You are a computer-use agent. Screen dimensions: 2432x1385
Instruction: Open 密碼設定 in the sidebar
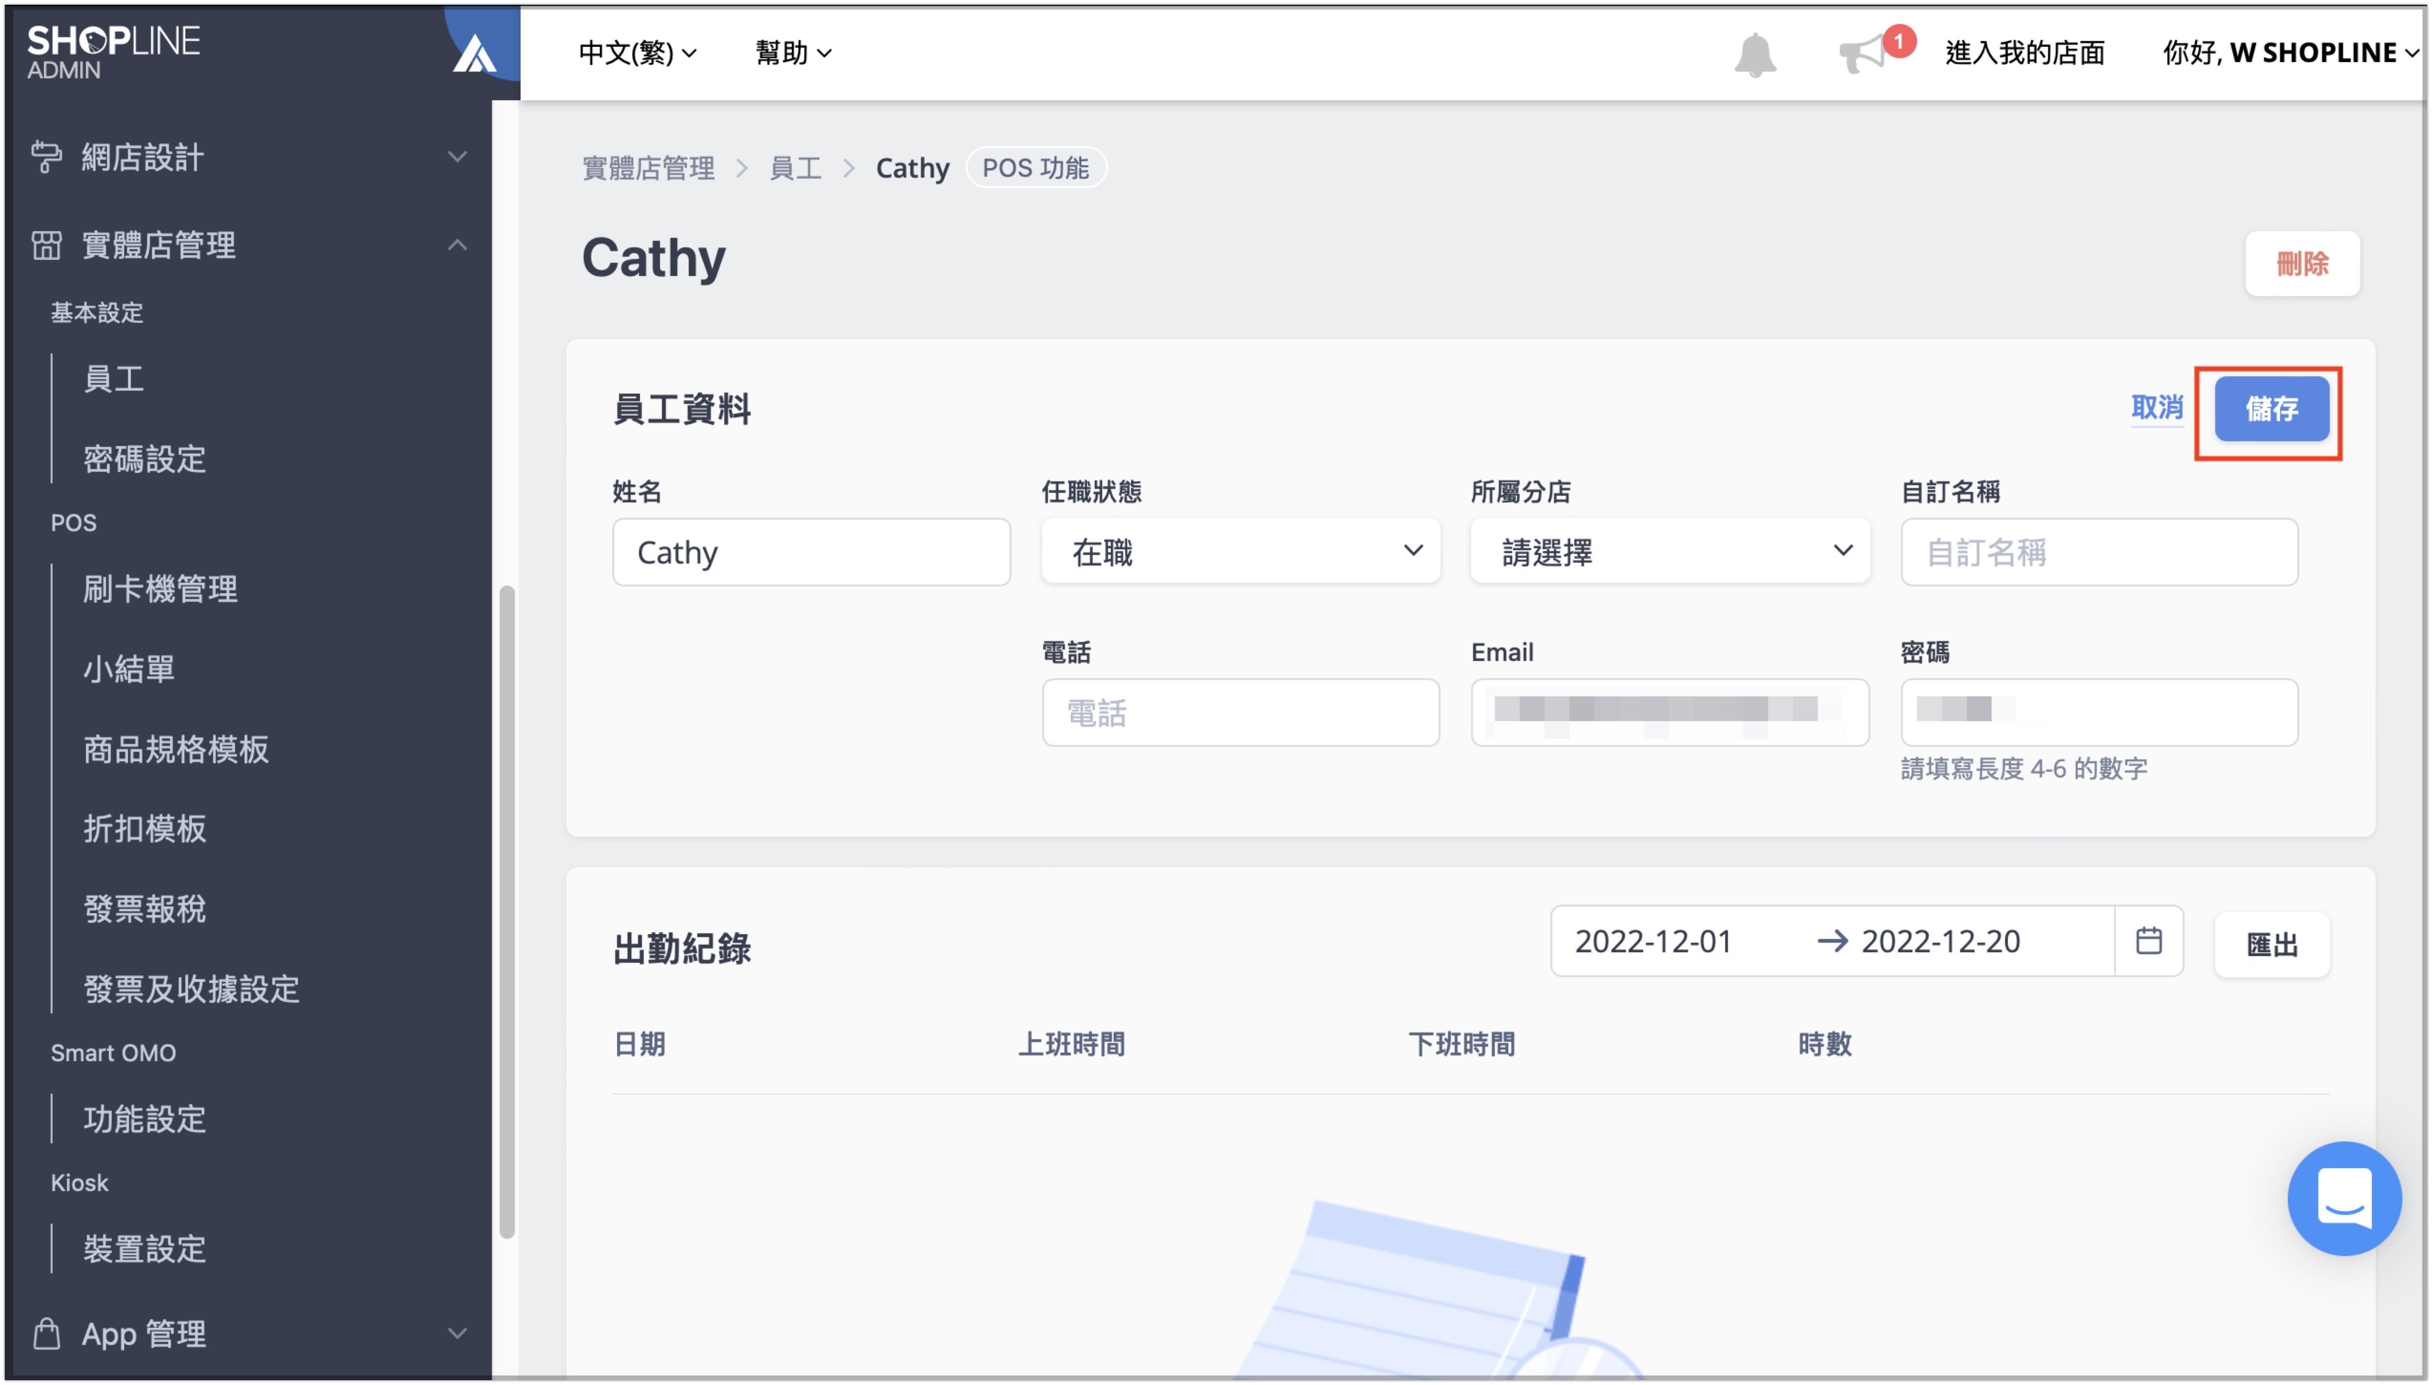tap(145, 459)
